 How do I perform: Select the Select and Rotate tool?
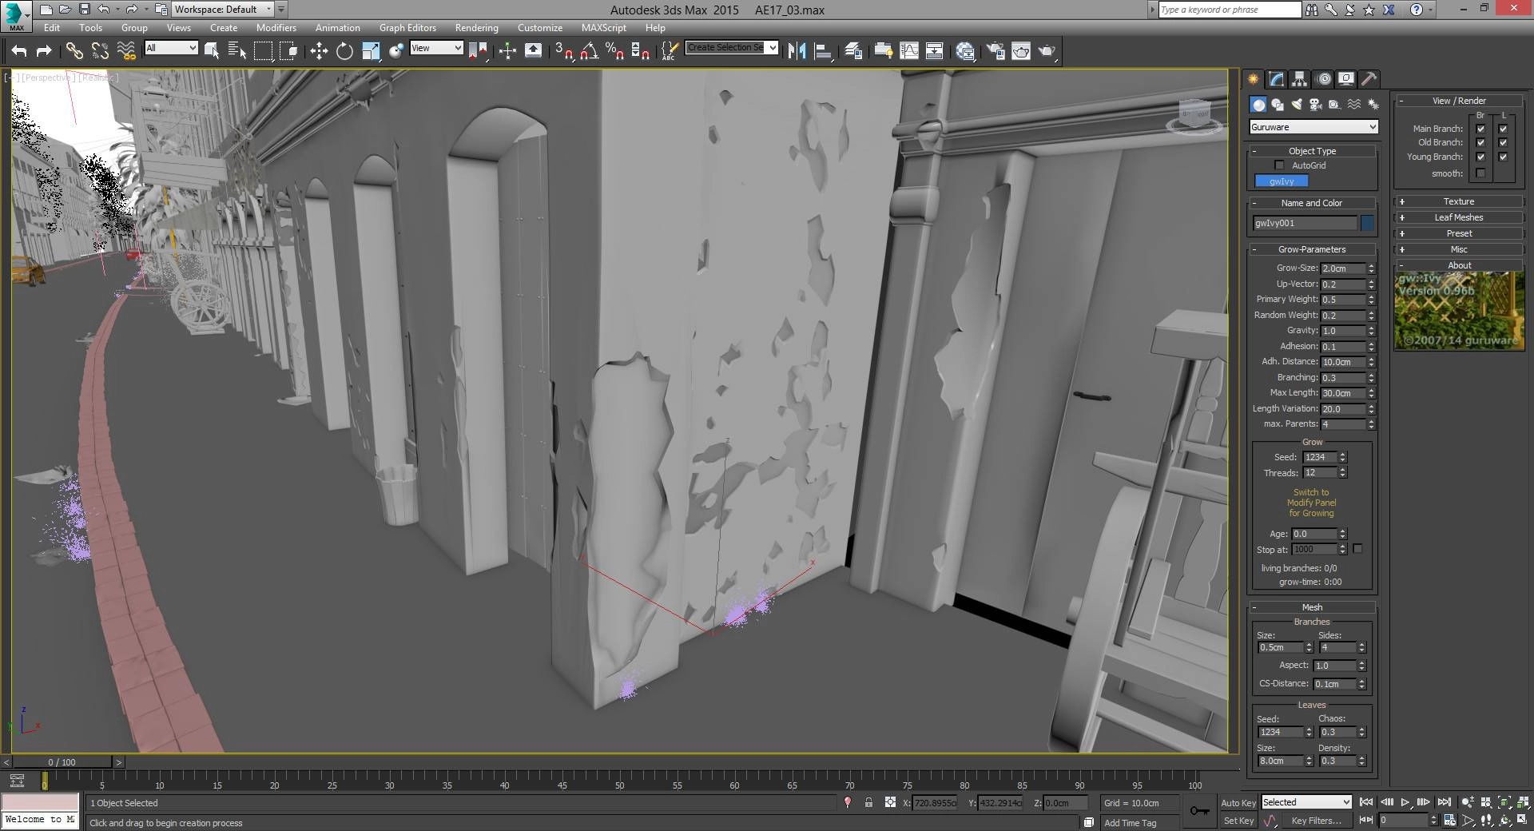coord(344,51)
